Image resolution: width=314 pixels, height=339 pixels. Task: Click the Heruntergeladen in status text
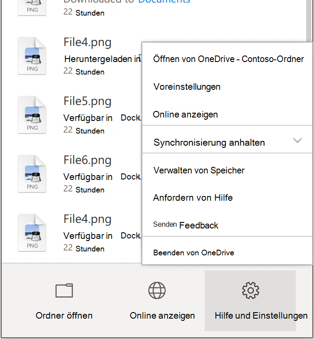point(102,59)
